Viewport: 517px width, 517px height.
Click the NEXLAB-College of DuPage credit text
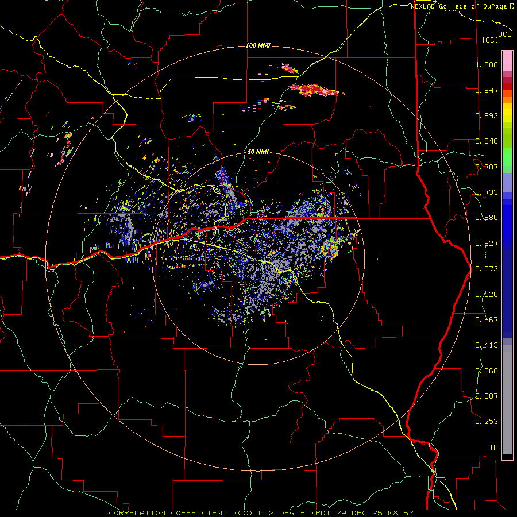pyautogui.click(x=462, y=6)
